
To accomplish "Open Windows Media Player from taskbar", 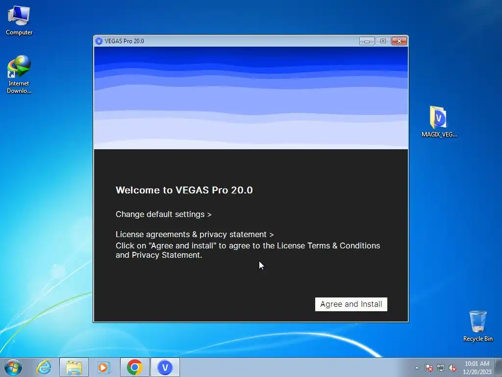I will pos(104,367).
